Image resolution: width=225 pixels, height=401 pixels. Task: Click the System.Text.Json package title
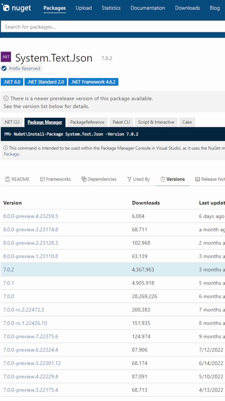click(54, 58)
